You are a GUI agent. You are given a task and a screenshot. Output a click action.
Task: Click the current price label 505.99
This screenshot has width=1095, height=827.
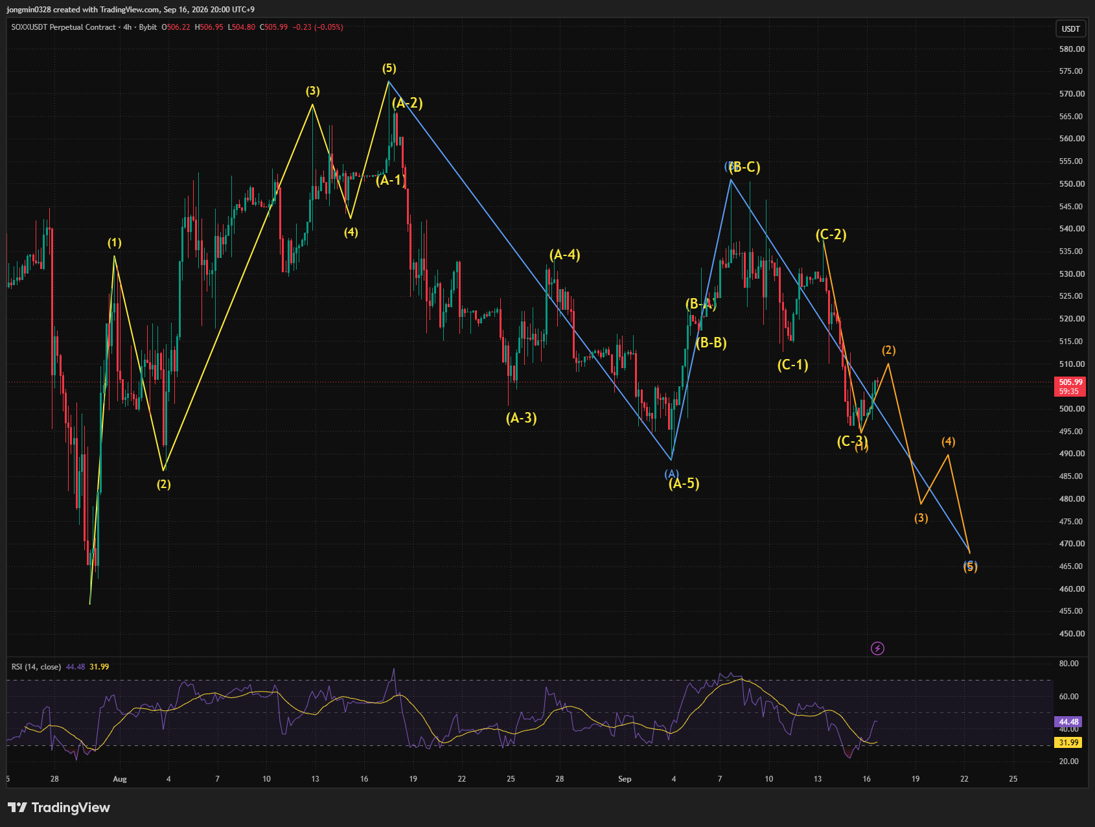[x=1070, y=382]
